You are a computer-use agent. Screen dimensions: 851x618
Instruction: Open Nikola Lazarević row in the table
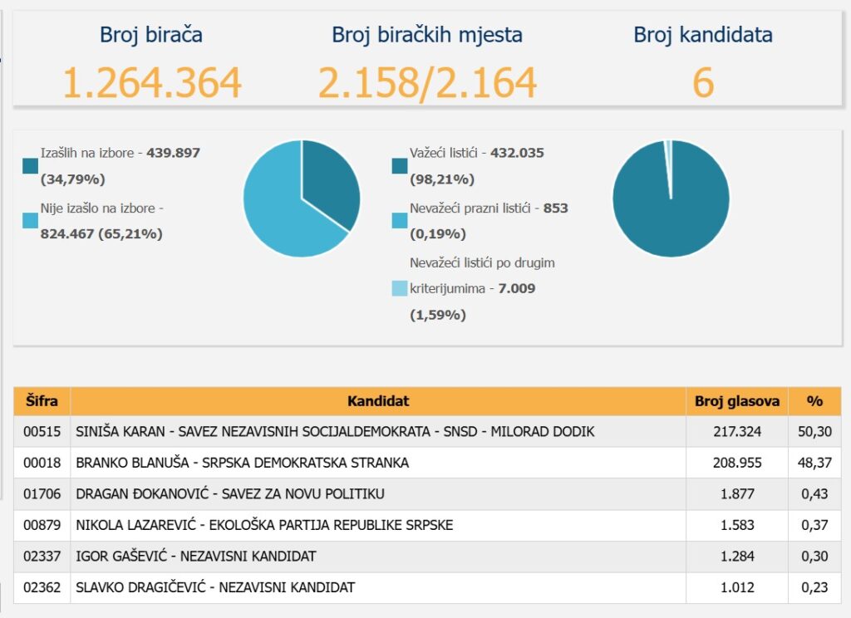(x=263, y=525)
